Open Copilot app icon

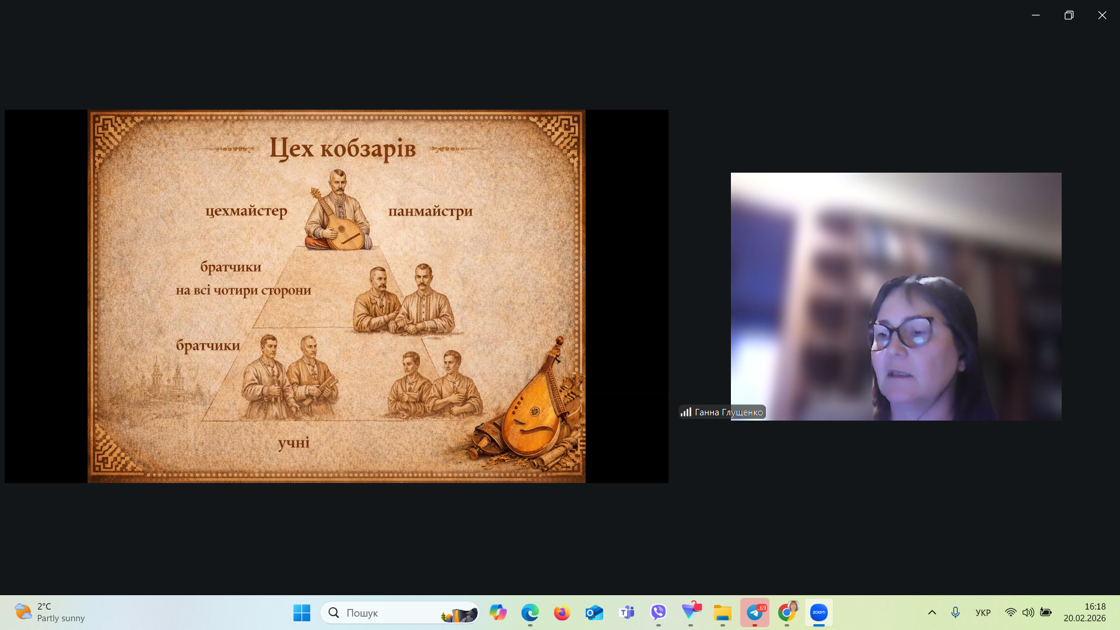498,612
